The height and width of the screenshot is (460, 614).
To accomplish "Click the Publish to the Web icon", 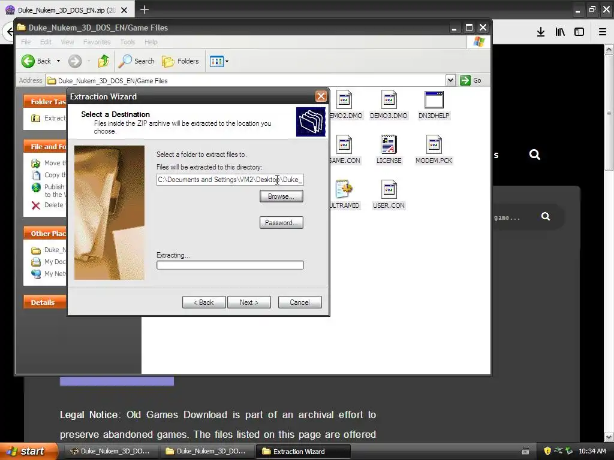I will (36, 187).
